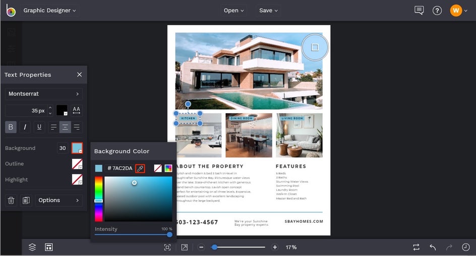Click the zoom slider handle
This screenshot has width=476, height=256.
click(214, 247)
